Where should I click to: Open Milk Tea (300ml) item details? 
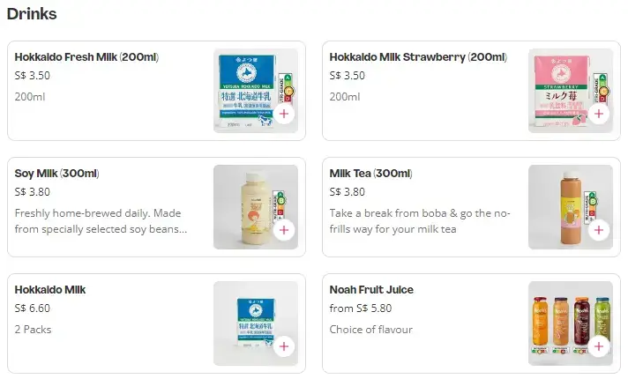tap(370, 174)
